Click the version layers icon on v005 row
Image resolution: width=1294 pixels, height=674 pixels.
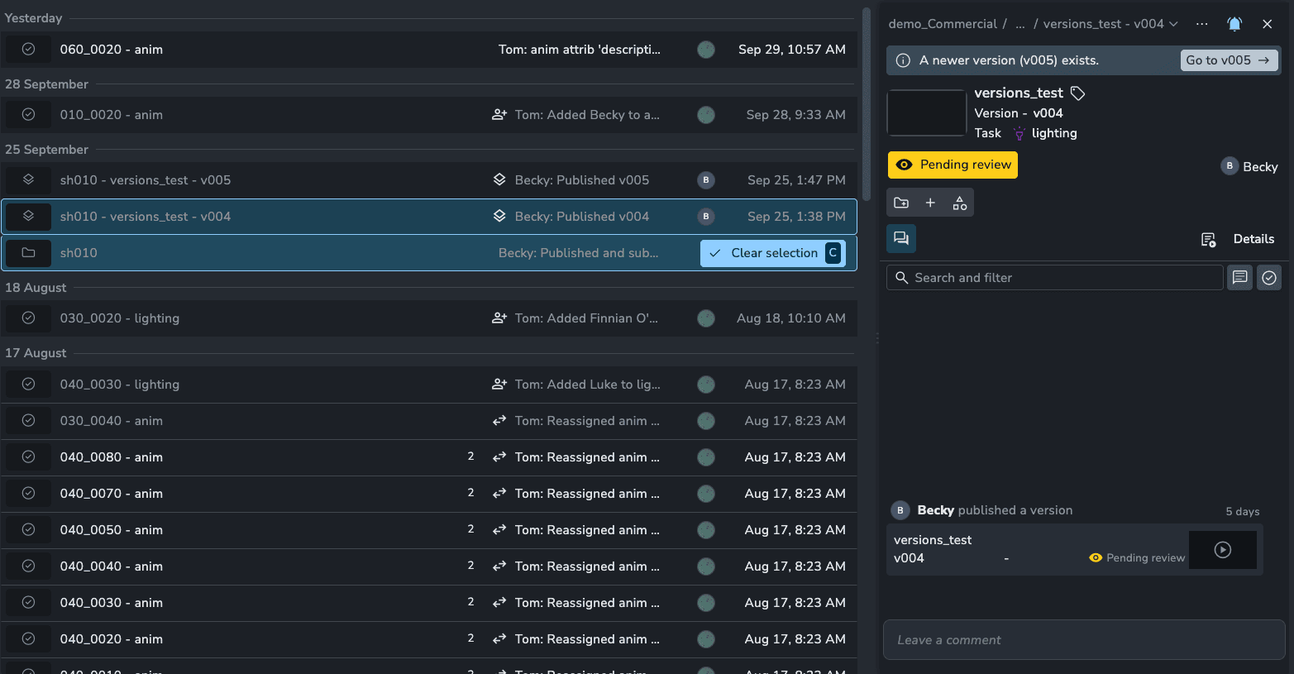point(28,180)
